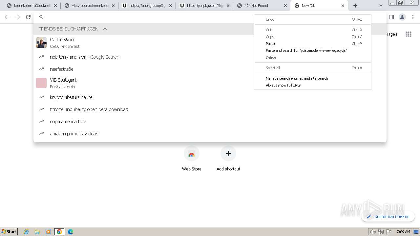Image resolution: width=420 pixels, height=236 pixels.
Task: Select the amazon prime day deals suggestion
Action: [x=210, y=134]
